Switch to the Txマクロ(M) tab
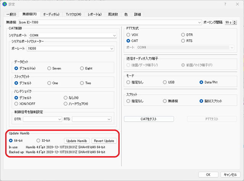The height and width of the screenshot is (181, 244). [74, 14]
